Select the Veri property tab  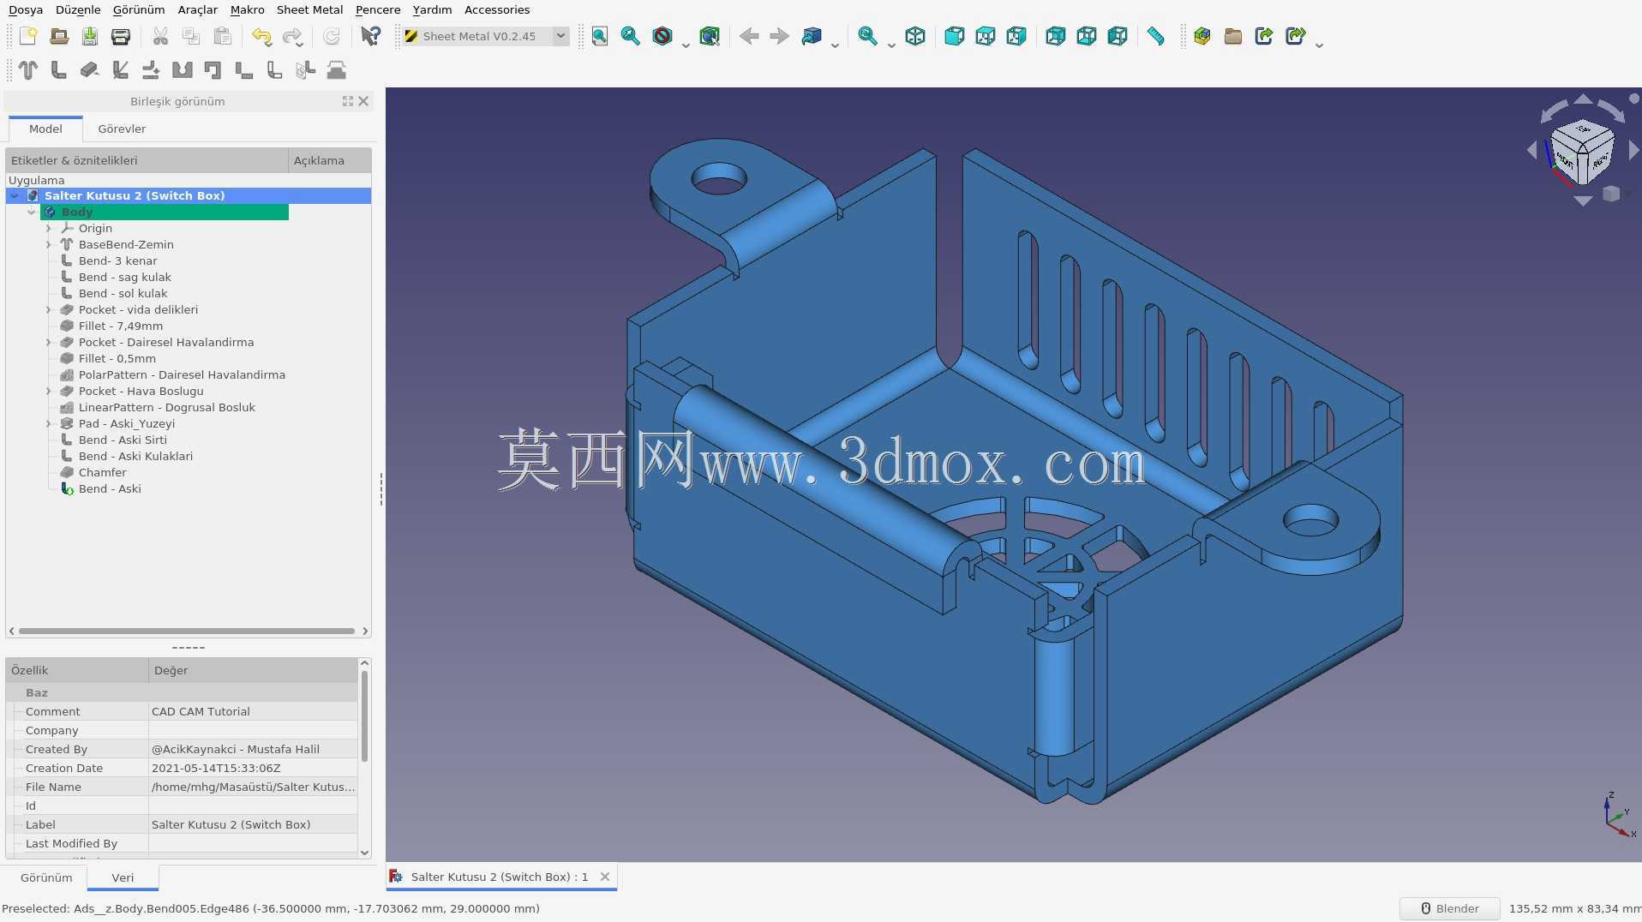123,878
